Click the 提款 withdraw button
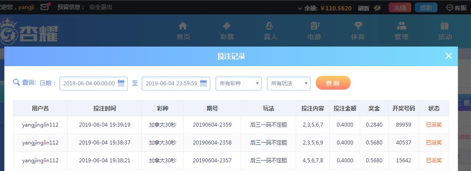471x171 pixels. click(x=426, y=8)
